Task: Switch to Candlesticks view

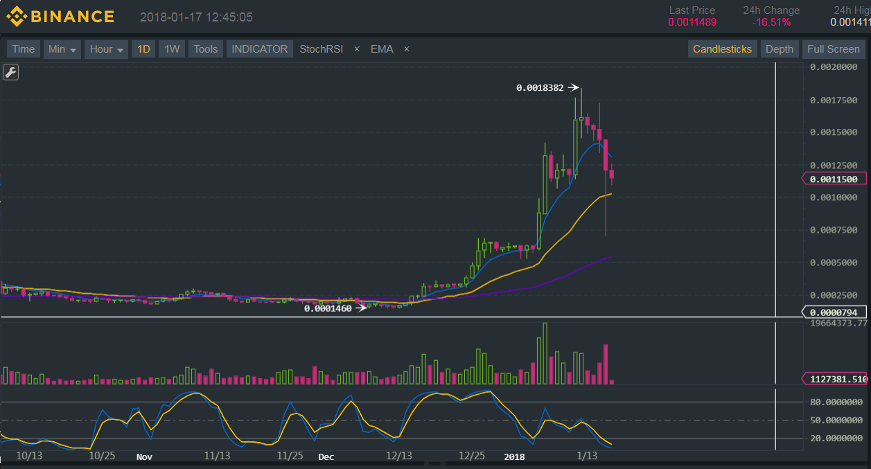Action: pos(722,49)
